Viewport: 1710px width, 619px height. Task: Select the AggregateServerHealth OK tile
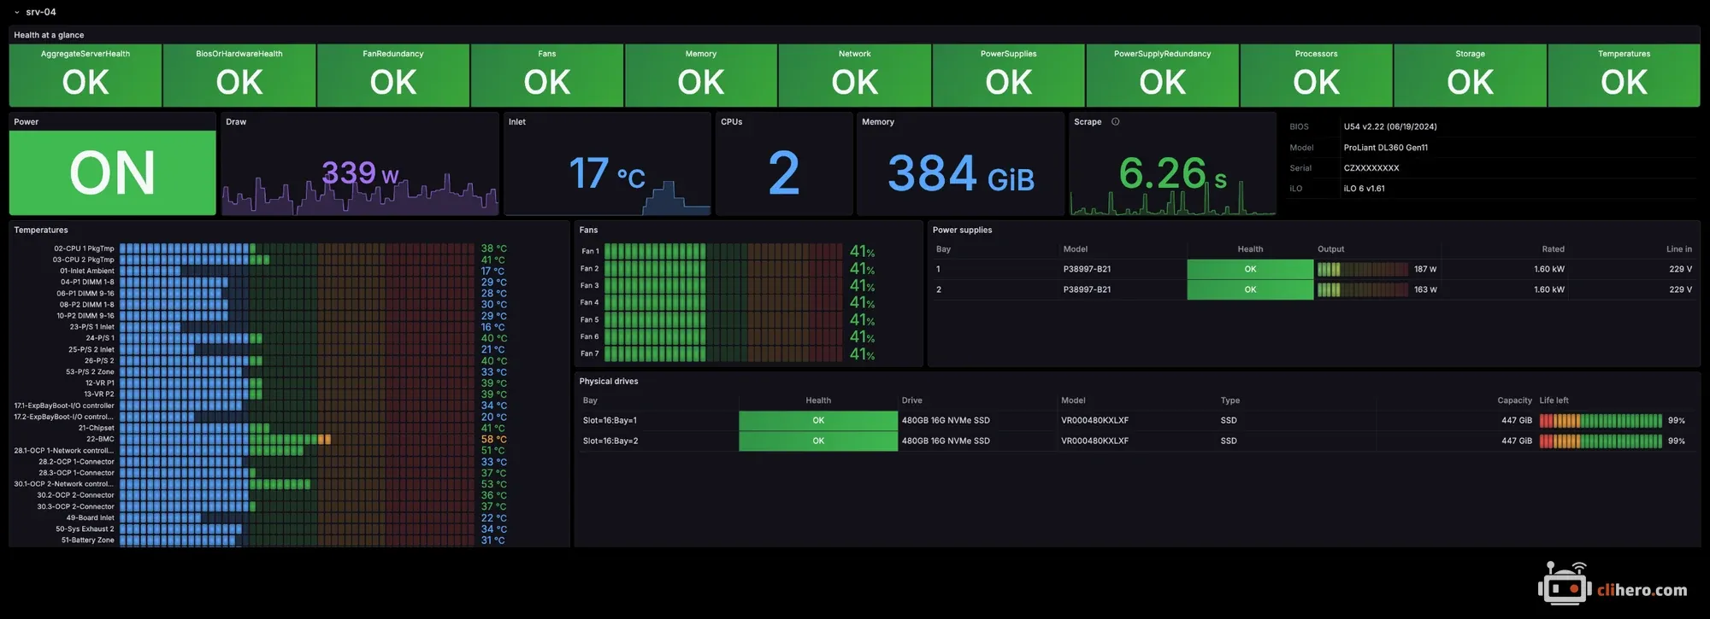click(85, 75)
